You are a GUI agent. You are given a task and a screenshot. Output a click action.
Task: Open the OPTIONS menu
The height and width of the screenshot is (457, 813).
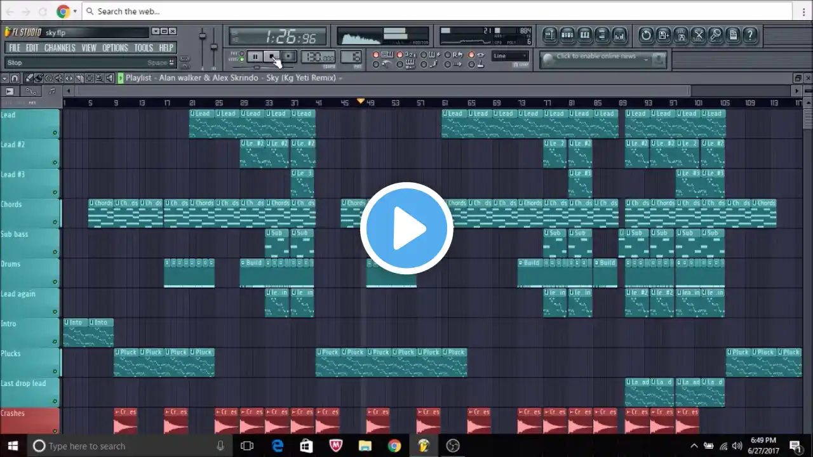116,48
